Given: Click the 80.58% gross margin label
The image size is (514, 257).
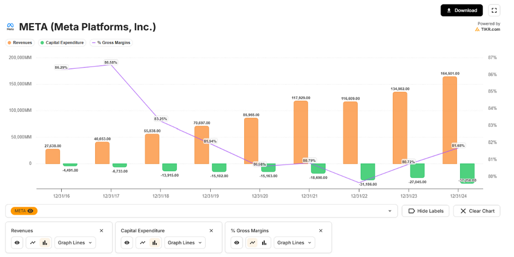Looking at the screenshot, I should tap(260, 164).
